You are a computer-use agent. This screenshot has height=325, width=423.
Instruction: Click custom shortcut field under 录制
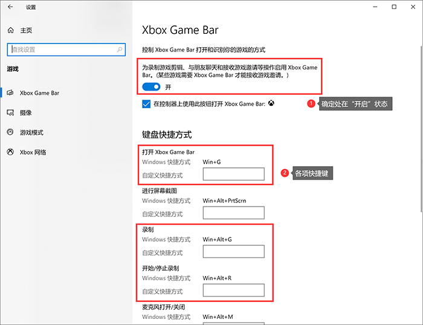click(x=234, y=251)
